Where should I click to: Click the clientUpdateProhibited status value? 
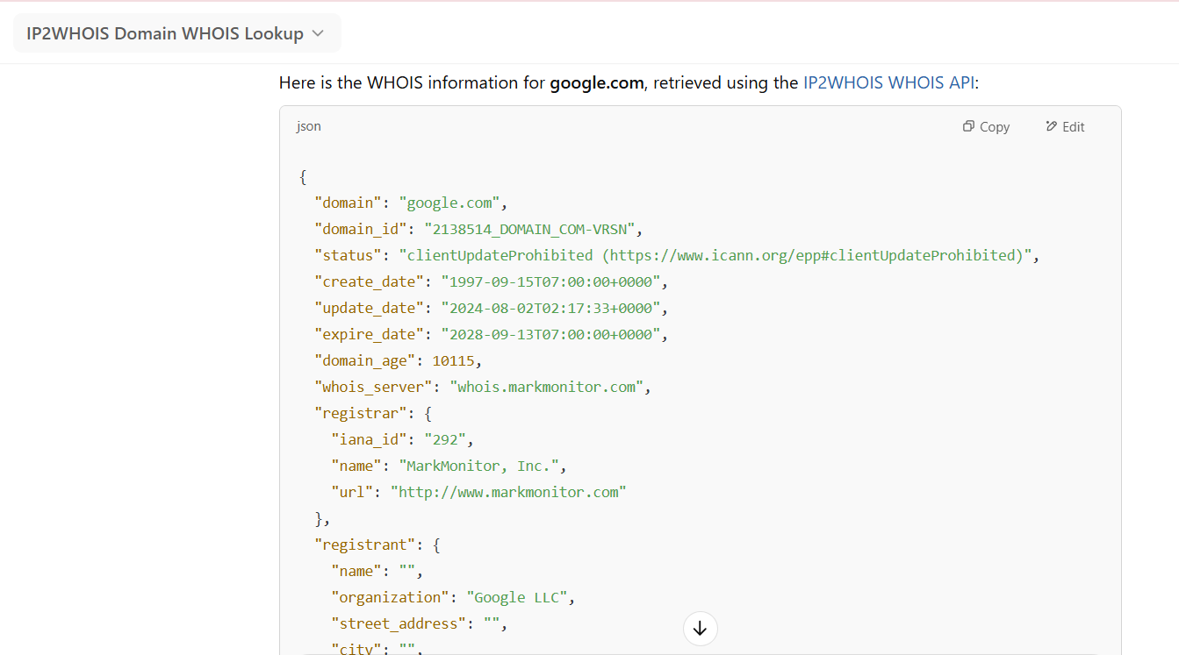715,255
